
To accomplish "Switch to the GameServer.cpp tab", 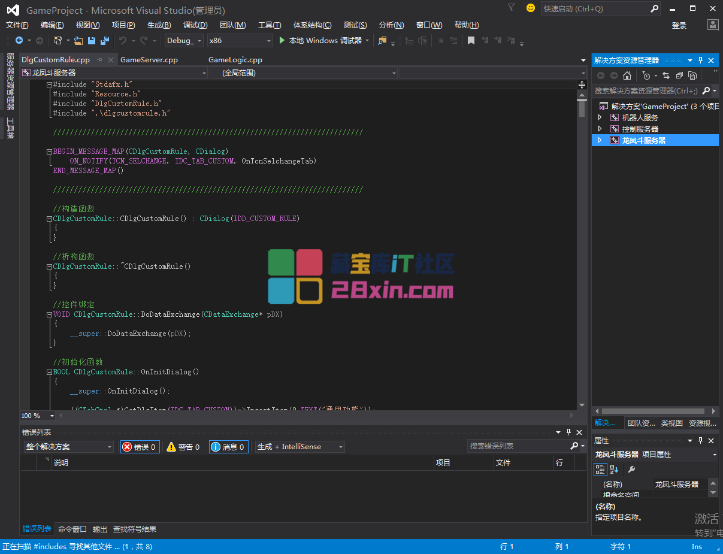I will (149, 60).
